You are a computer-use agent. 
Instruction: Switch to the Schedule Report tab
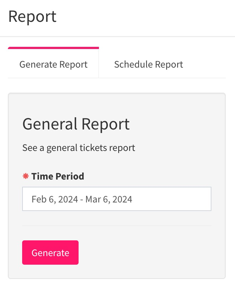click(x=149, y=64)
